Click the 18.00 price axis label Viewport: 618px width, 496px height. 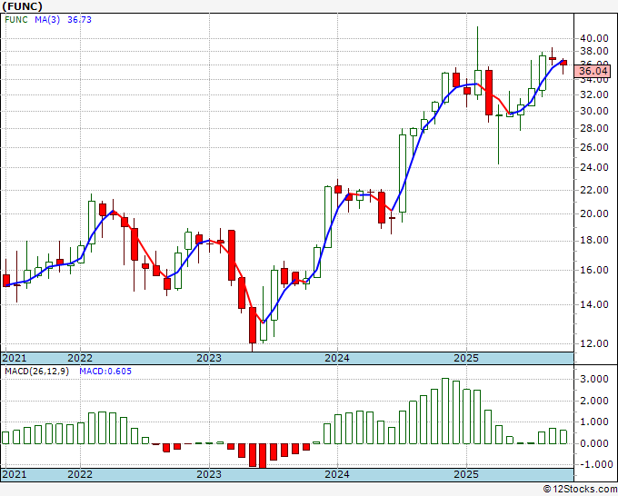click(x=593, y=241)
